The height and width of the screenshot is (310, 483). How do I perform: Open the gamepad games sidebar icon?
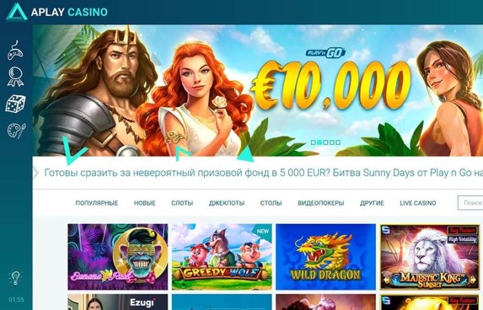(x=15, y=50)
